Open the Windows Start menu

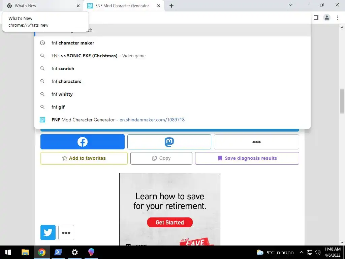pyautogui.click(x=8, y=252)
